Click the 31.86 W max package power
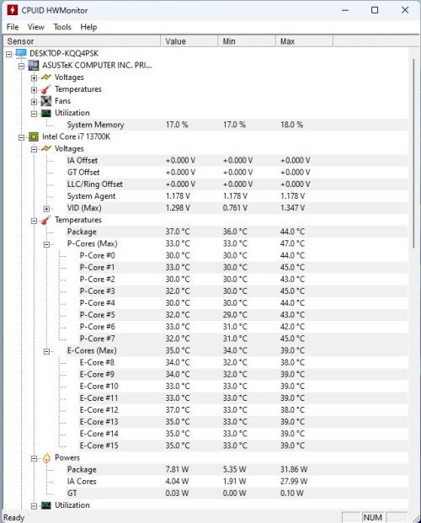The width and height of the screenshot is (421, 523). (x=294, y=470)
